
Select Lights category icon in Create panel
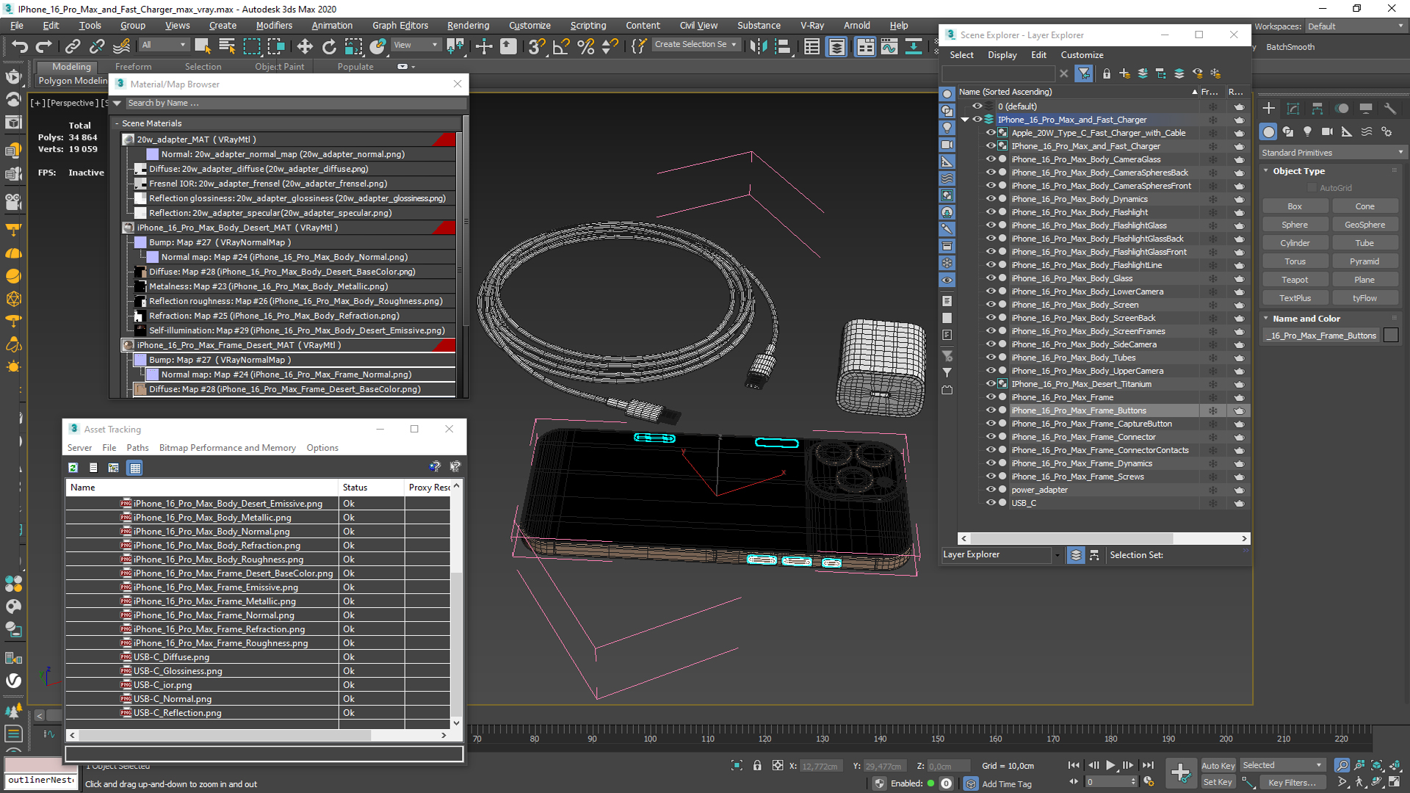tap(1307, 131)
